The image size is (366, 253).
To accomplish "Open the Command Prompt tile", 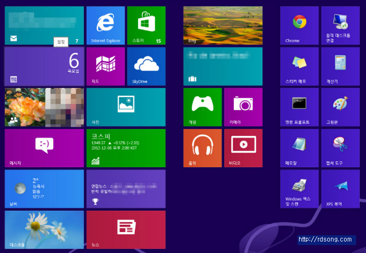I will (x=299, y=107).
